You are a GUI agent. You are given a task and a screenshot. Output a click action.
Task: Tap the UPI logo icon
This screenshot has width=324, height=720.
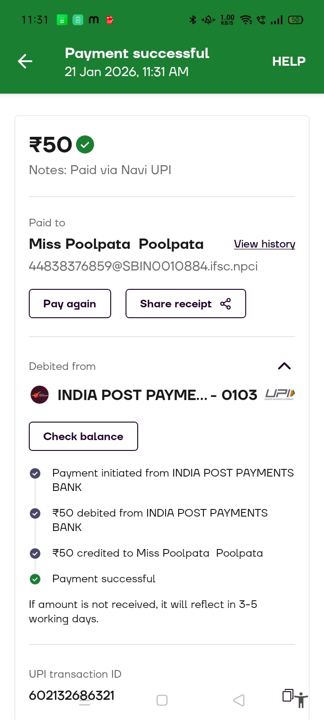(280, 394)
